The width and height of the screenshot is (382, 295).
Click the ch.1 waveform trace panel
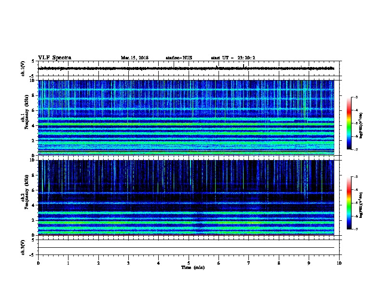click(x=189, y=68)
